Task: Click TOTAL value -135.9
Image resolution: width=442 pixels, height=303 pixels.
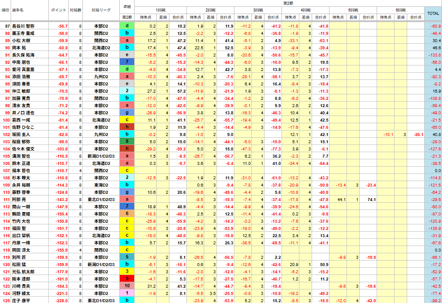Action: pyautogui.click(x=435, y=229)
